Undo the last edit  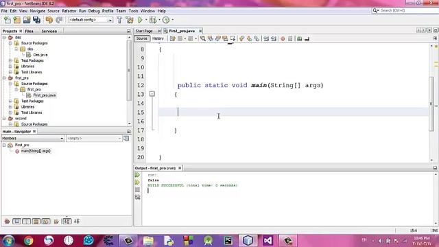[49, 20]
